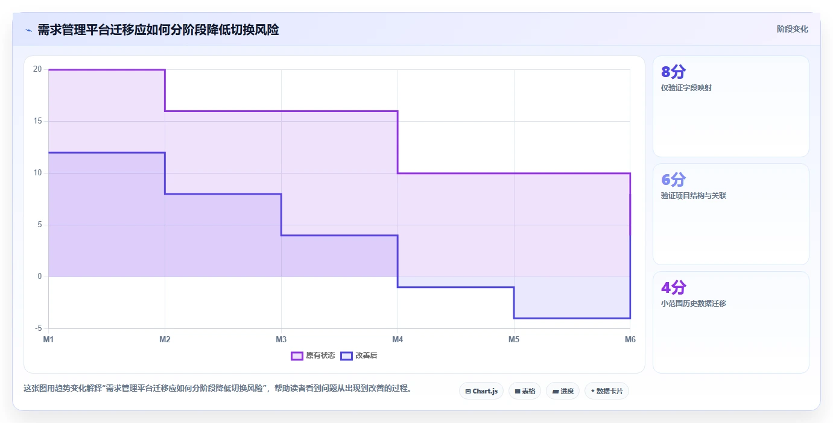Click the lightning icon beside the title
Viewport: 833px width, 423px height.
point(28,30)
